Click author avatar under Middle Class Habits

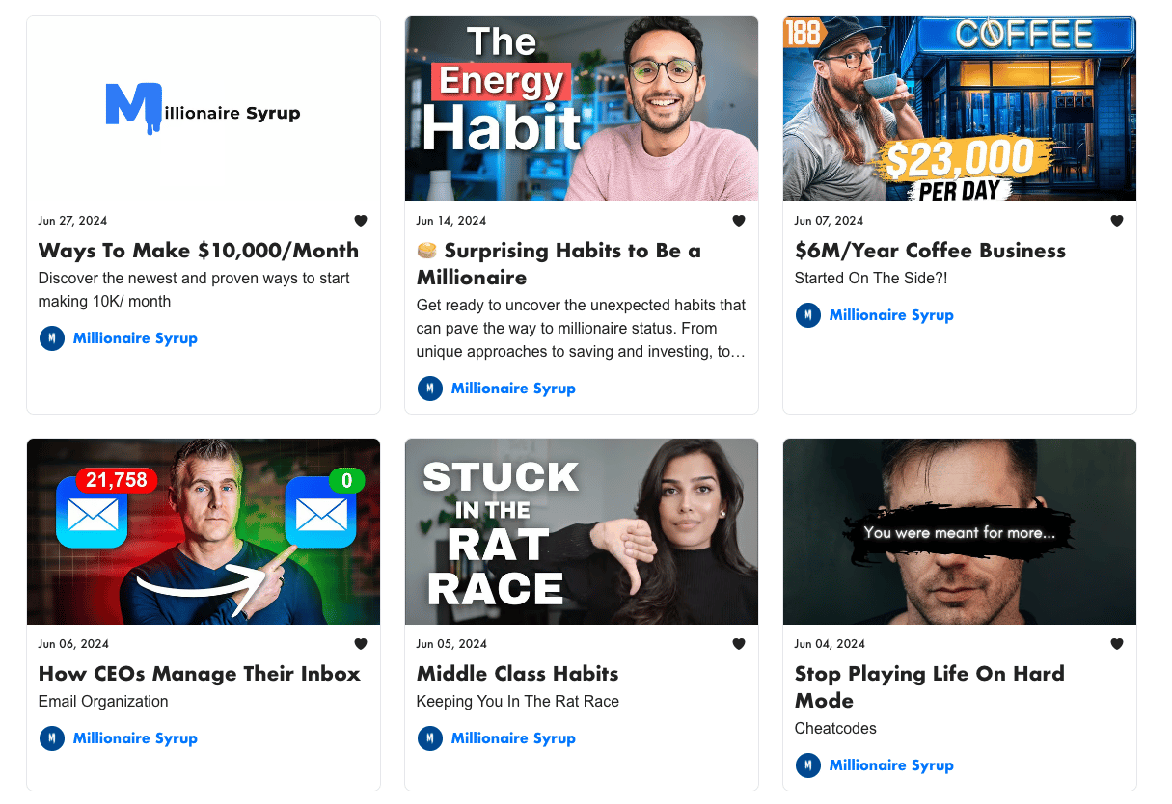coord(430,738)
